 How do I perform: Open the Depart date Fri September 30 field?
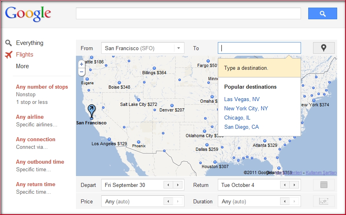(143, 185)
